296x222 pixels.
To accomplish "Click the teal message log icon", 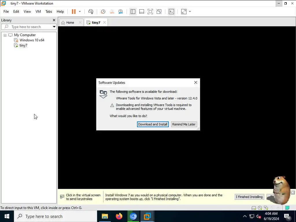I will pyautogui.click(x=287, y=208).
